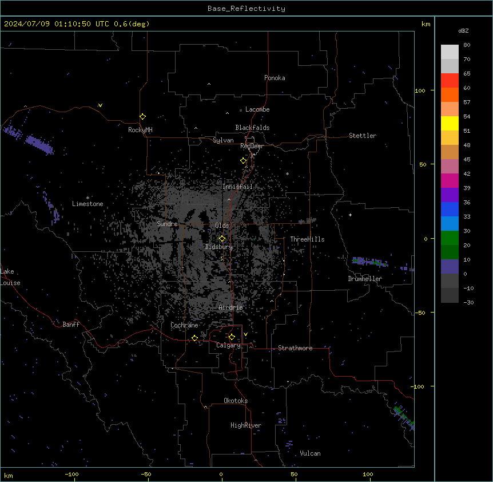
Task: Click the yellow diamond marker above Didsbury
Action: 222,239
